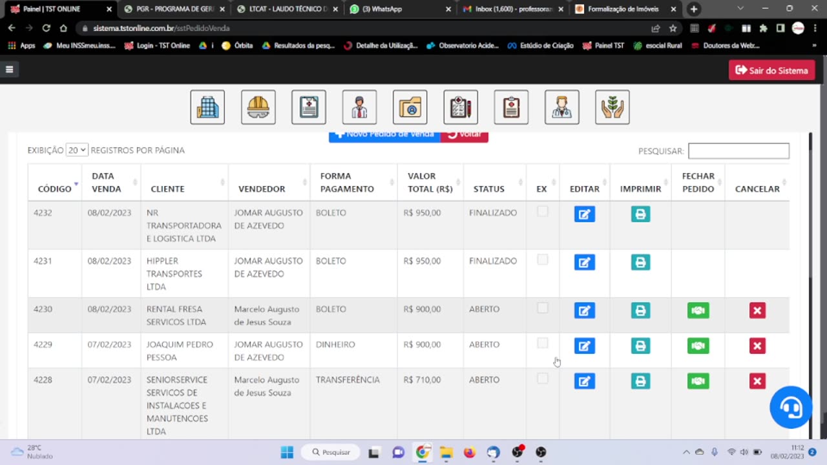The image size is (827, 465).
Task: Tick the EX checkbox for order 4230
Action: coord(543,308)
